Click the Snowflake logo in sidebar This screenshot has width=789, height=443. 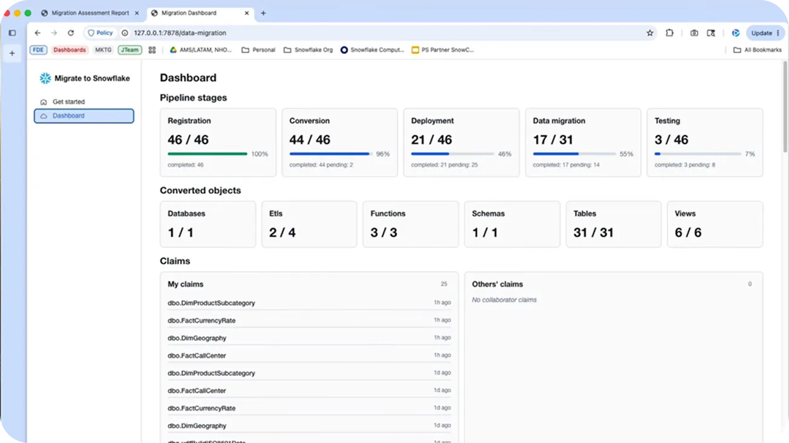coord(45,78)
